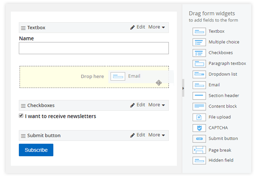Image resolution: width=257 pixels, height=177 pixels.
Task: Click the Paragraph textbox widget icon
Action: point(199,63)
